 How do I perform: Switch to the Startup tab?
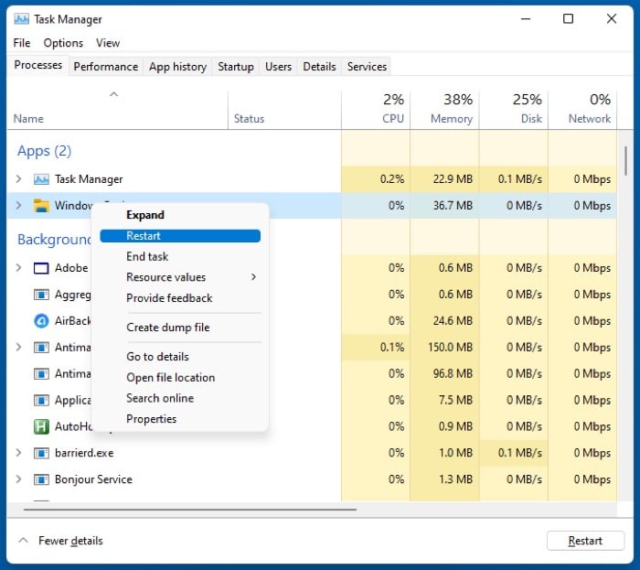[x=236, y=67]
